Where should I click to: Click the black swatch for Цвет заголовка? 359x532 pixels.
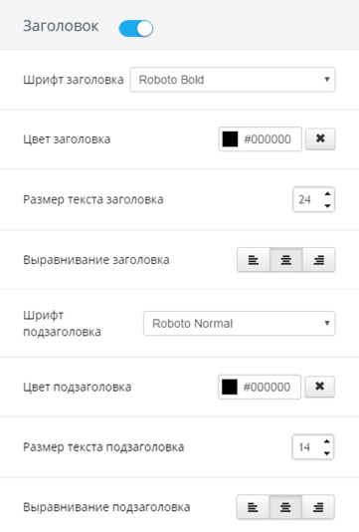[x=230, y=139]
